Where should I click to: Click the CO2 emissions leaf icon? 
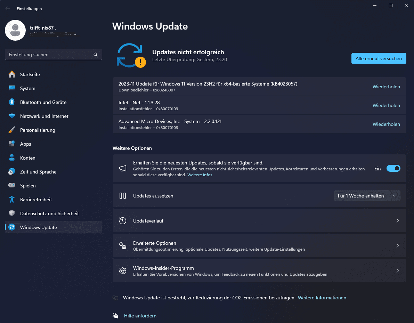(115, 298)
